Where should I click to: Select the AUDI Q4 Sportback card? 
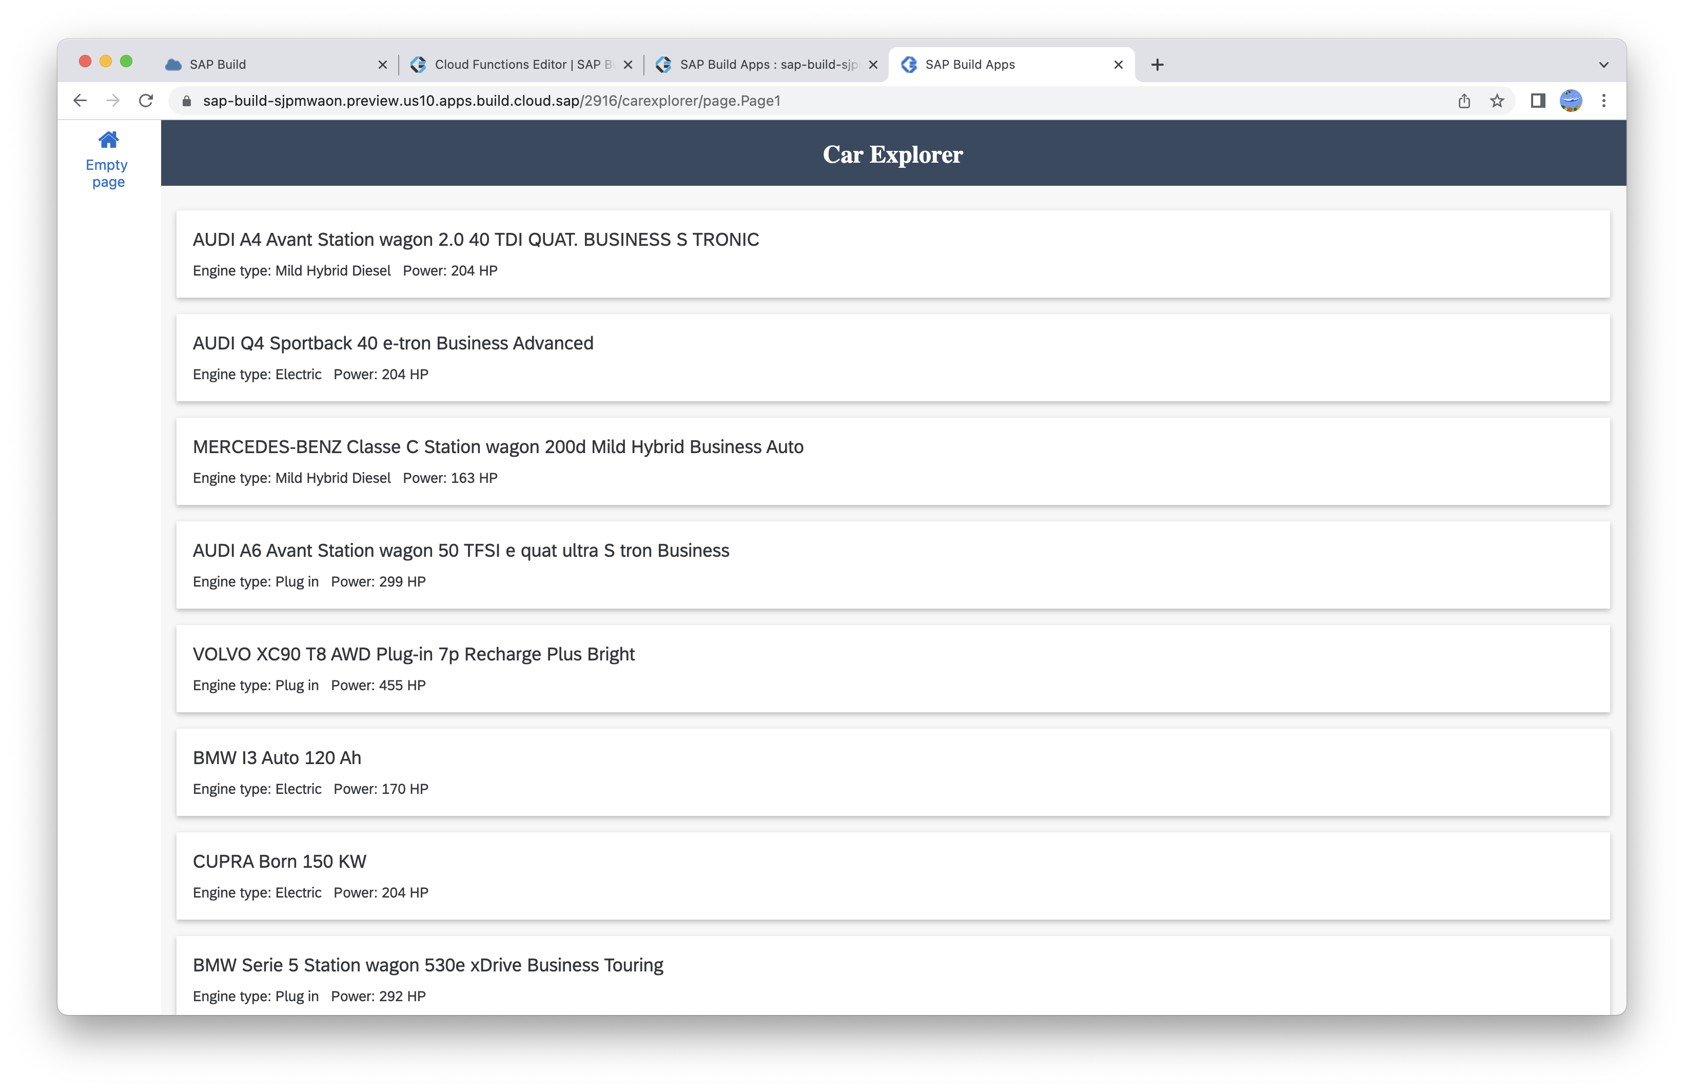click(892, 357)
